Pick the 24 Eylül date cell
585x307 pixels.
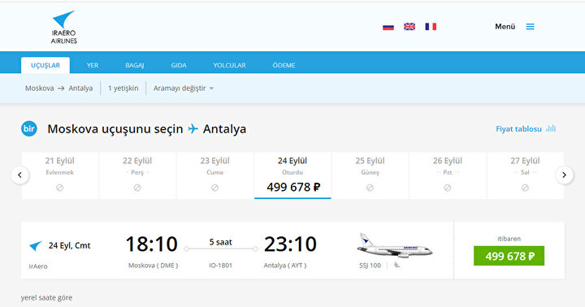(x=292, y=175)
